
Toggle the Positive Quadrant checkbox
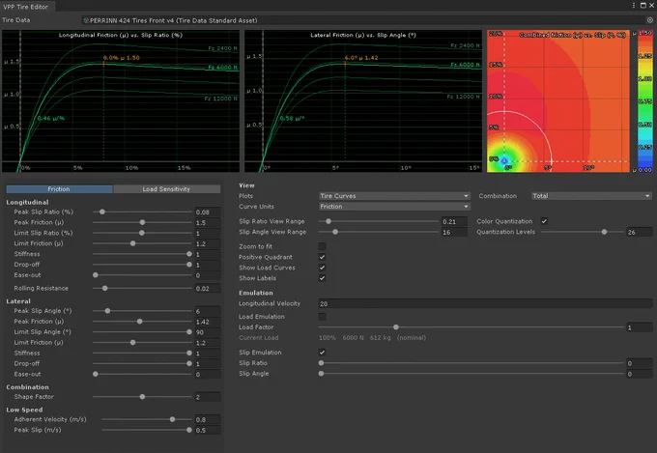(322, 257)
